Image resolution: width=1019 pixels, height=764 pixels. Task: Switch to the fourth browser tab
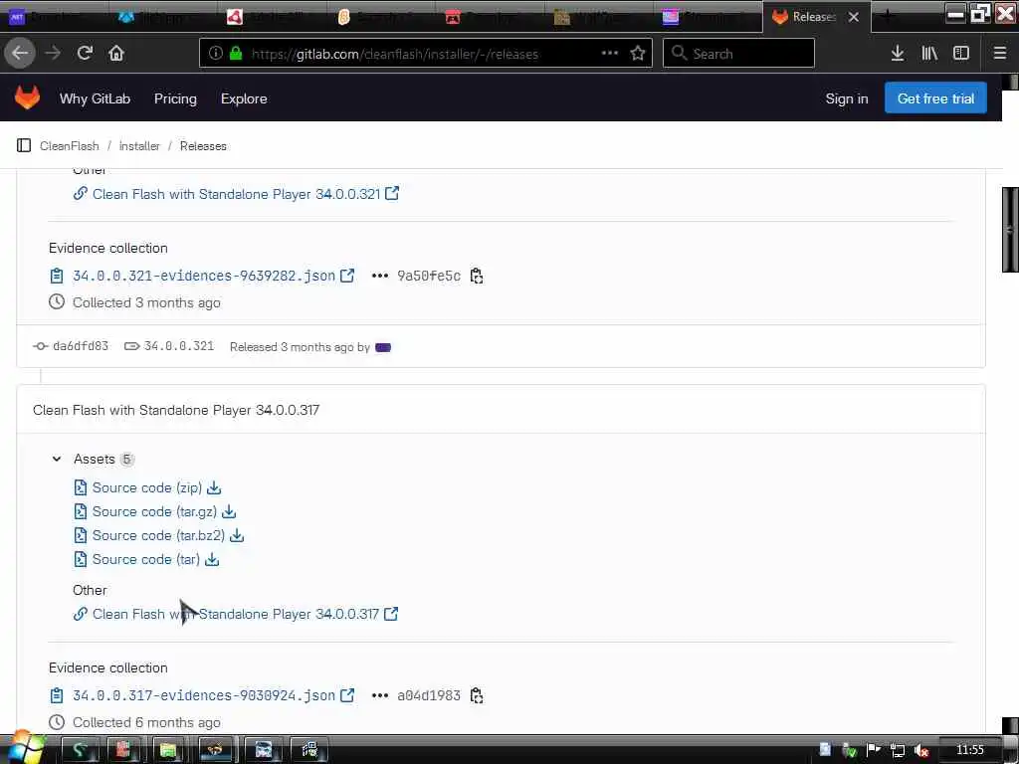point(381,17)
